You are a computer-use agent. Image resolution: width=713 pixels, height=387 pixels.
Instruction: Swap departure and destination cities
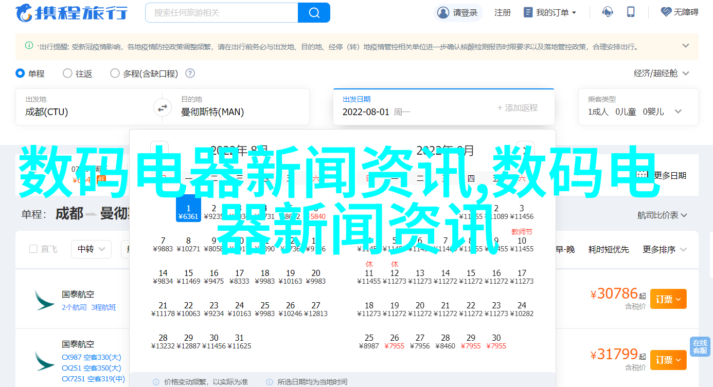click(x=162, y=108)
